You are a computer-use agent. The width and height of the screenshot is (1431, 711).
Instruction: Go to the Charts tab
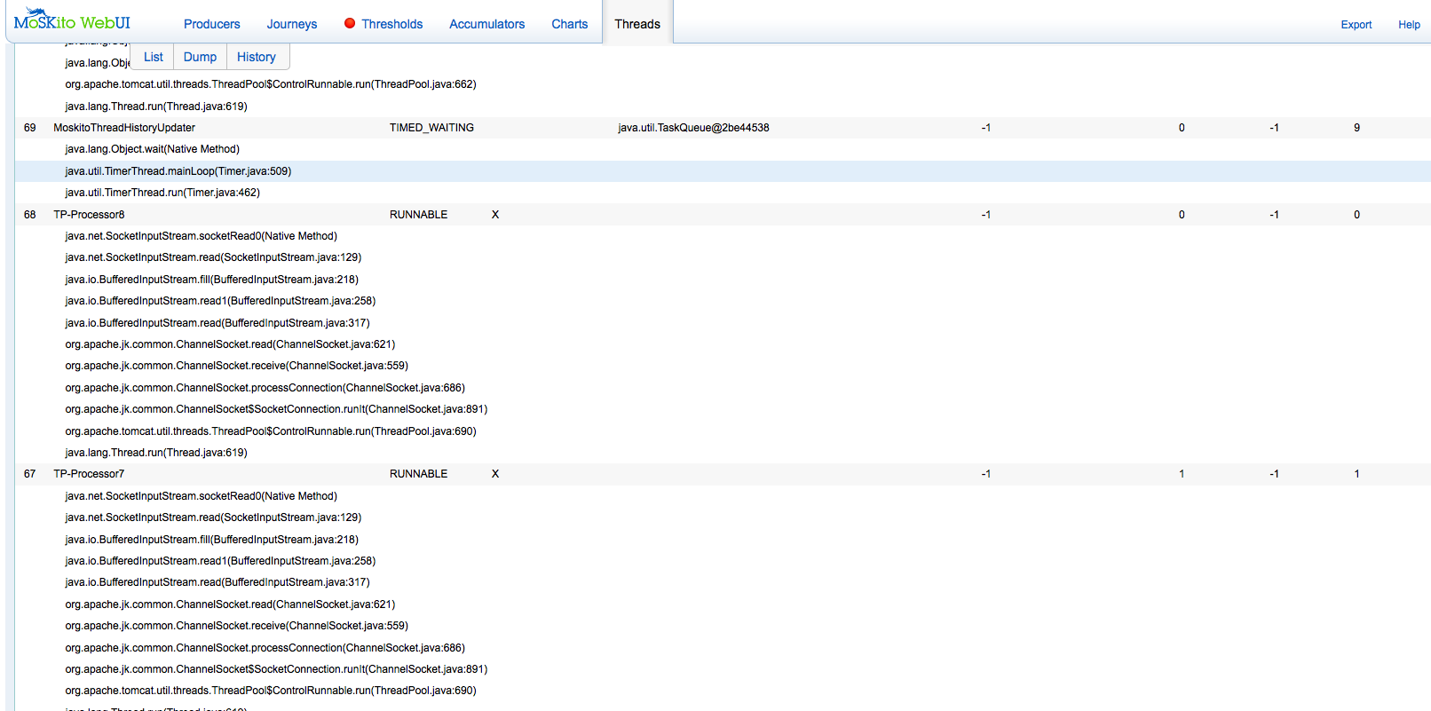[569, 24]
